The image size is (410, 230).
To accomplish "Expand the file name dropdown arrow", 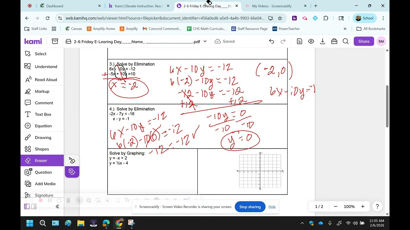I will pos(205,41).
